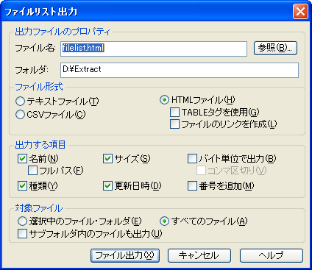312x270 pixels.
Task: Open the 参照(B)... browse button
Action: 275,48
